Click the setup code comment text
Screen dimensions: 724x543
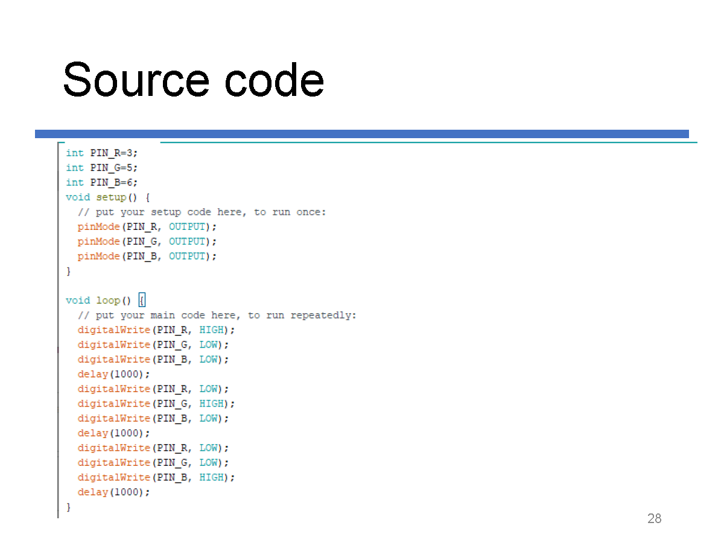pyautogui.click(x=202, y=212)
